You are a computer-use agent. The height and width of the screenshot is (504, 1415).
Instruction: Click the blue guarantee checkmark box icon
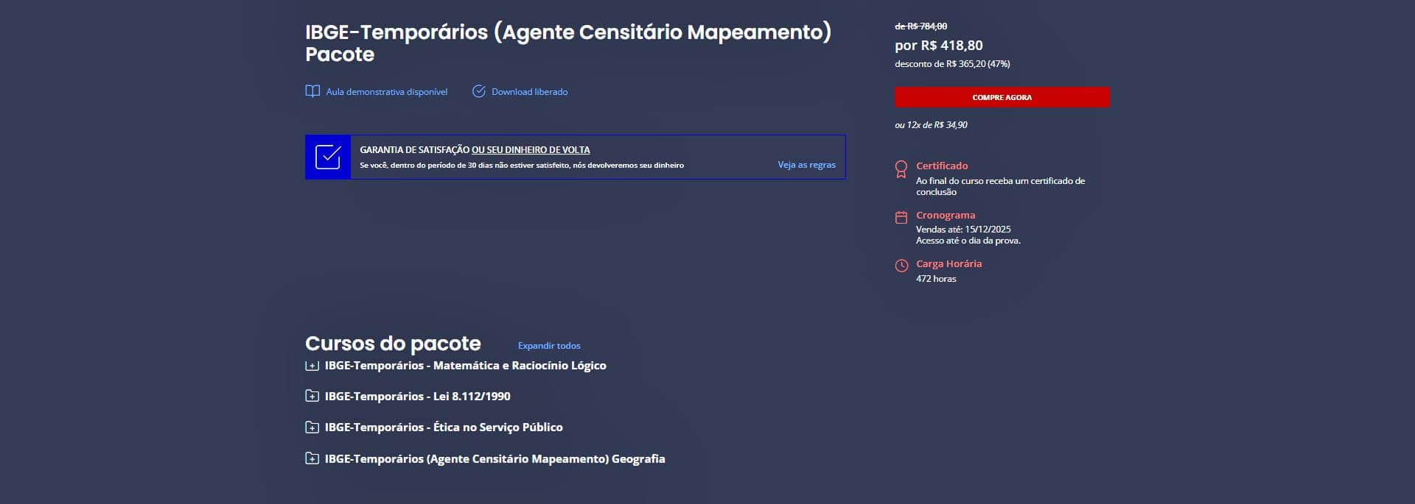(328, 157)
